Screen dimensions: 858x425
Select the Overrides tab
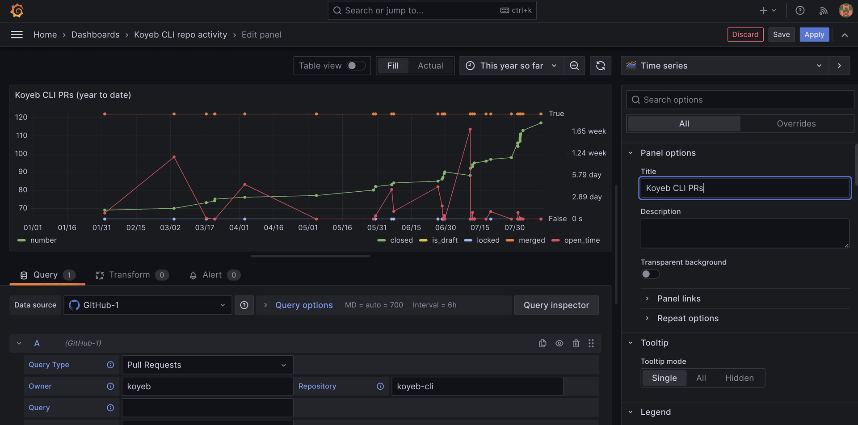[796, 123]
